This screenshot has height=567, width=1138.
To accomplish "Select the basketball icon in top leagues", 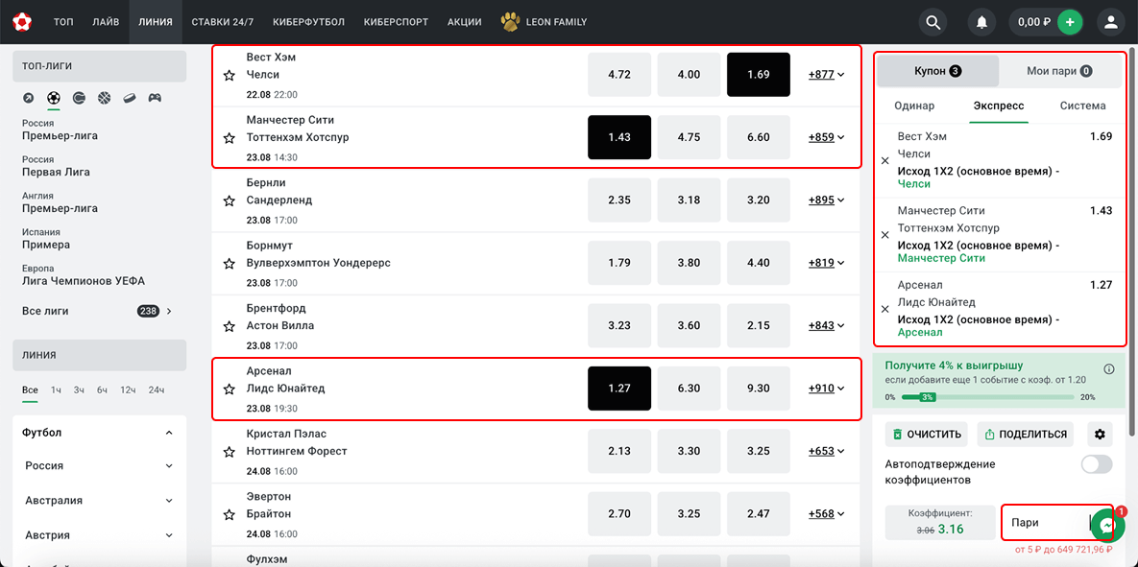I will pos(105,97).
